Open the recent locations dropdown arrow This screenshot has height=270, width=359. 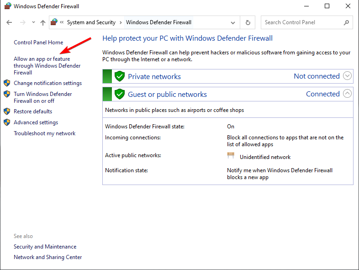tap(33, 22)
